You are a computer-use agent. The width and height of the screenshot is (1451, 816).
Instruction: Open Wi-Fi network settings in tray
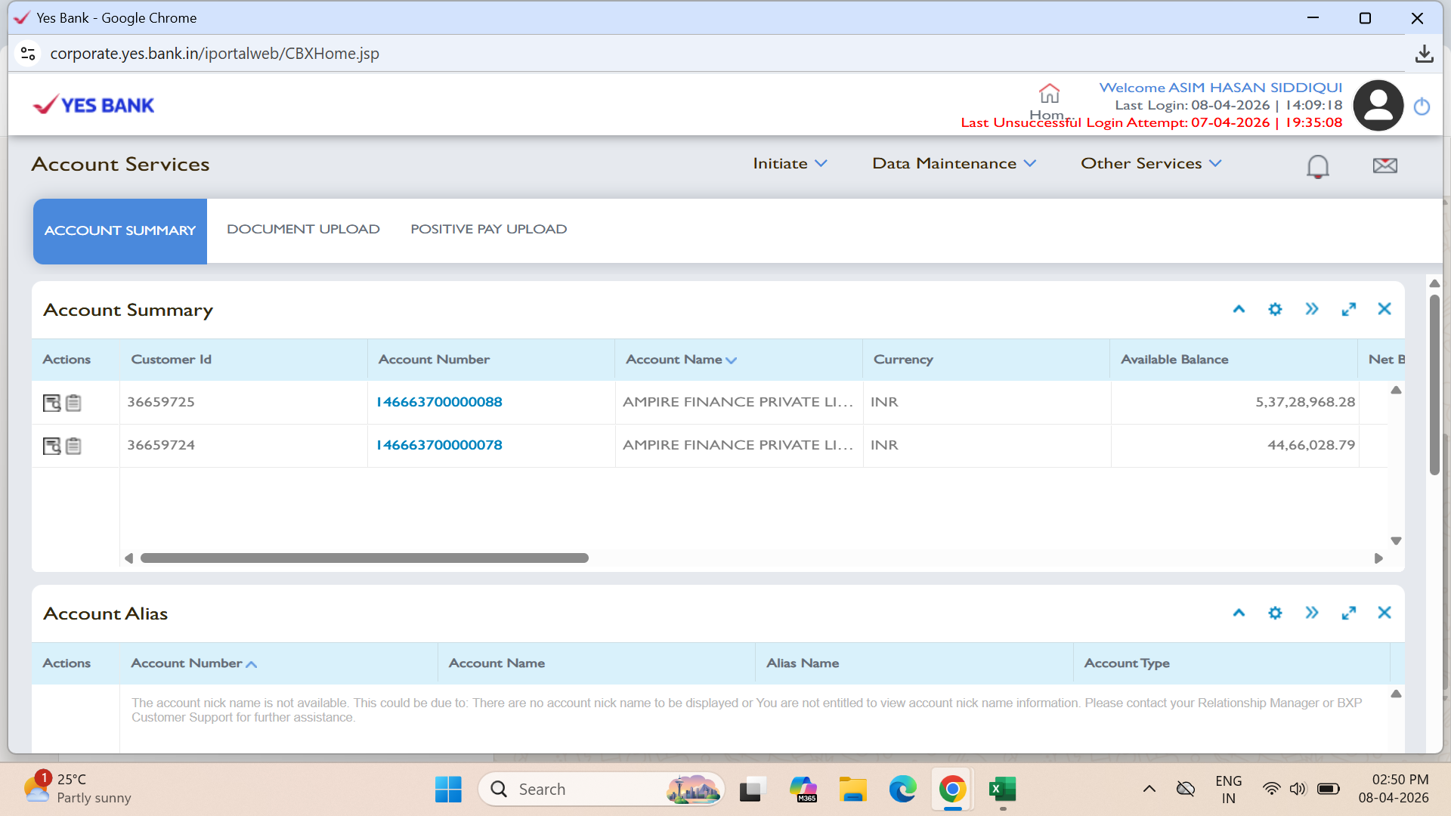pyautogui.click(x=1271, y=790)
